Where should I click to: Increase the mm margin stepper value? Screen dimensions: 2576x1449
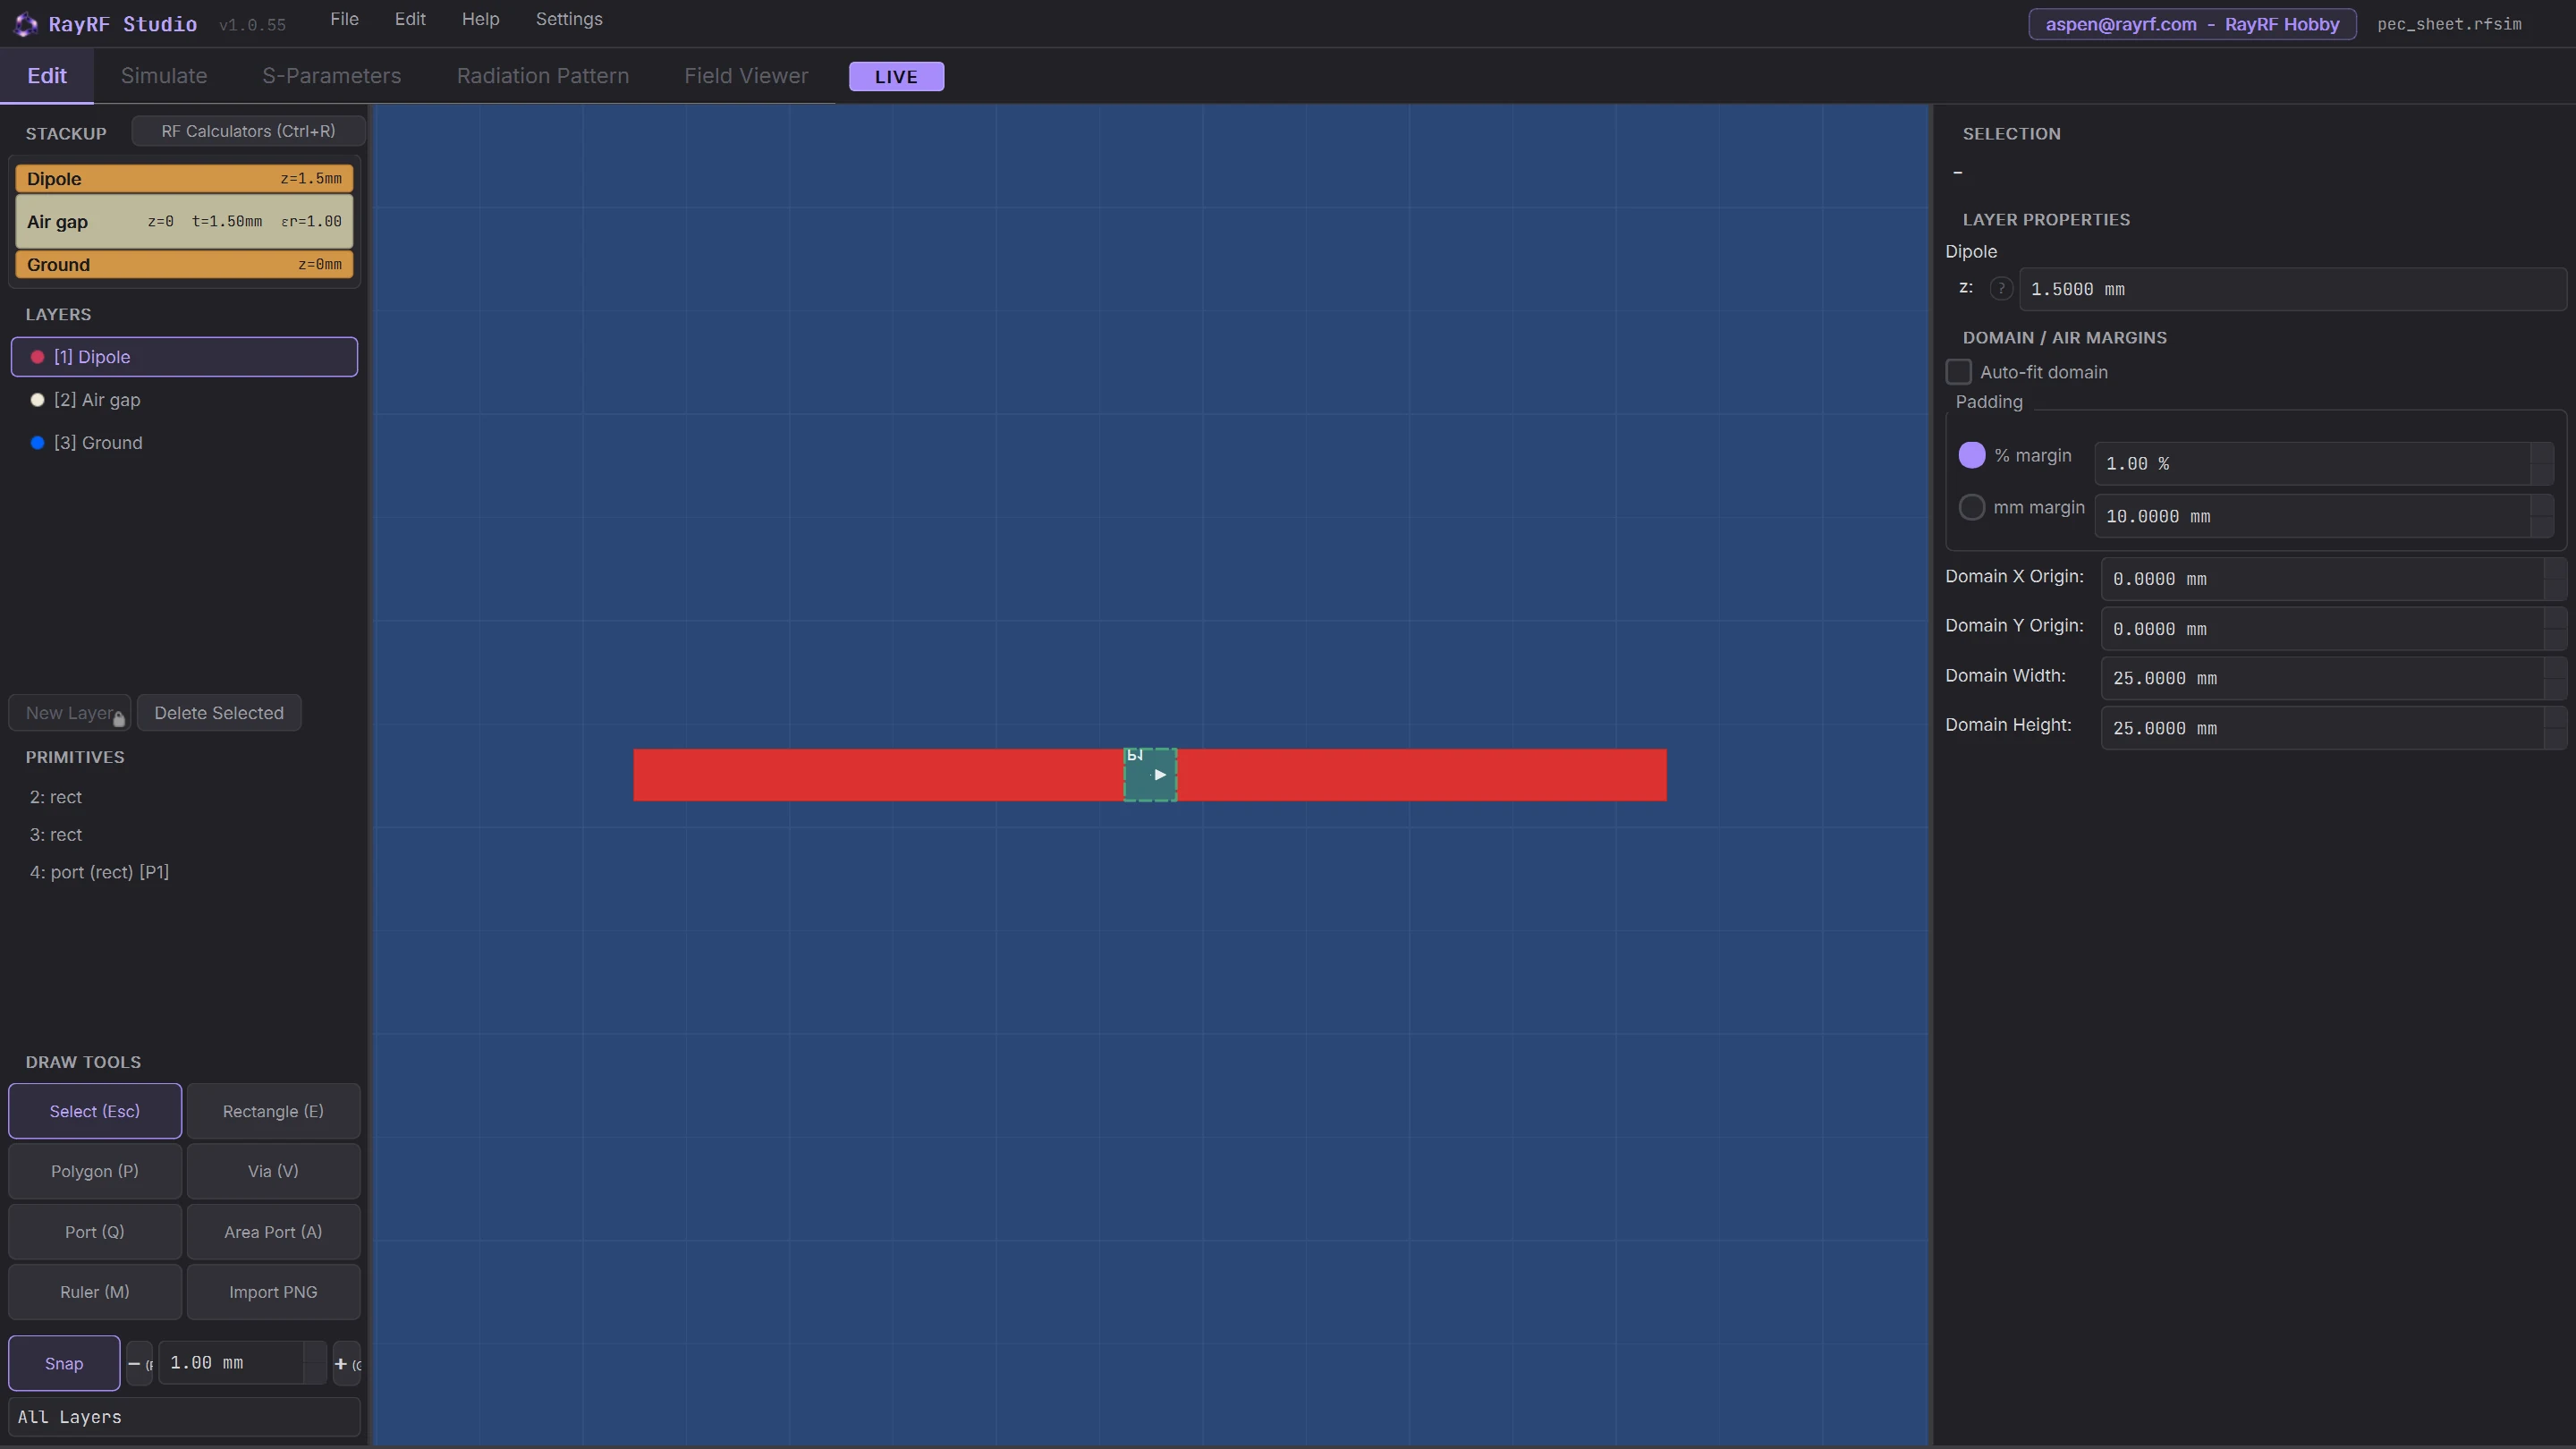pyautogui.click(x=2542, y=505)
